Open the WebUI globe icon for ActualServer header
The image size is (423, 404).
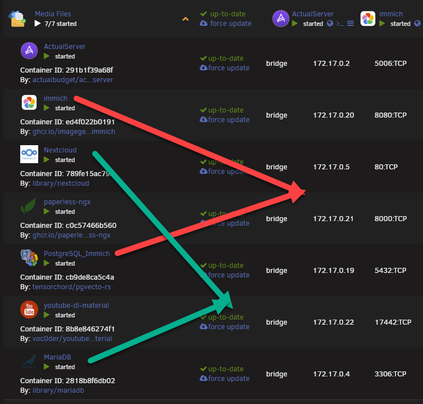pos(330,24)
